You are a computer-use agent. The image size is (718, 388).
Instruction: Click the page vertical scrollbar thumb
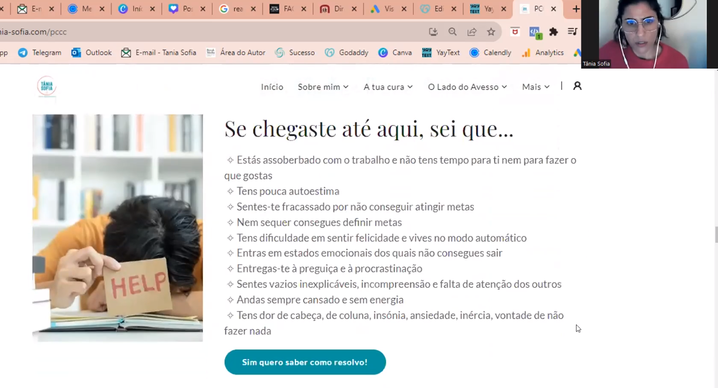click(716, 234)
